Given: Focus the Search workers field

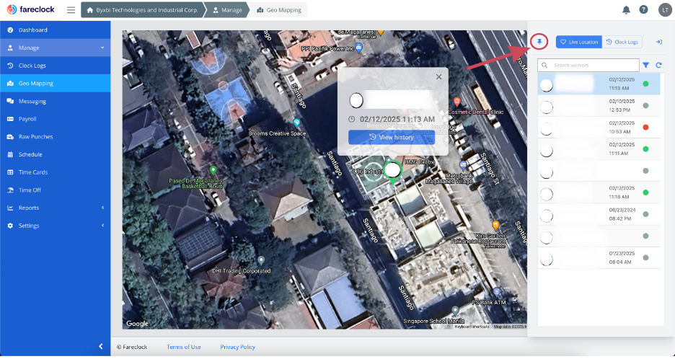Looking at the screenshot, I should (x=588, y=65).
